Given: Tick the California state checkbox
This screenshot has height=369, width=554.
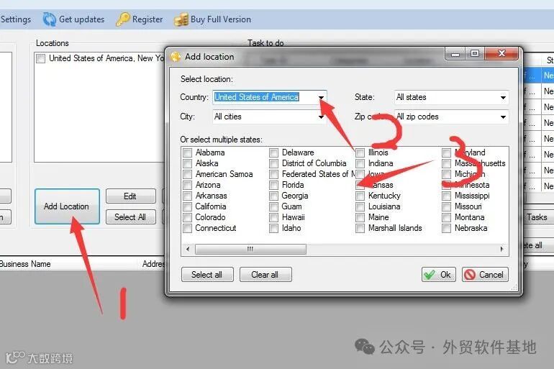Looking at the screenshot, I should coord(187,206).
